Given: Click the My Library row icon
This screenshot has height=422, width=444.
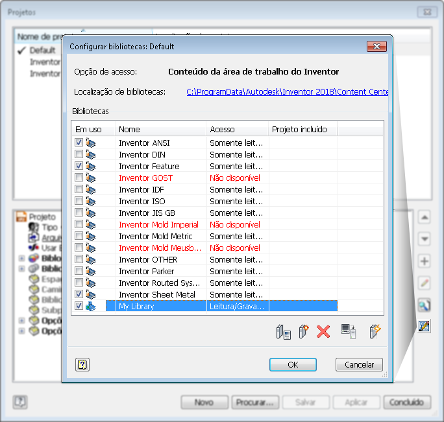Looking at the screenshot, I should 91,306.
